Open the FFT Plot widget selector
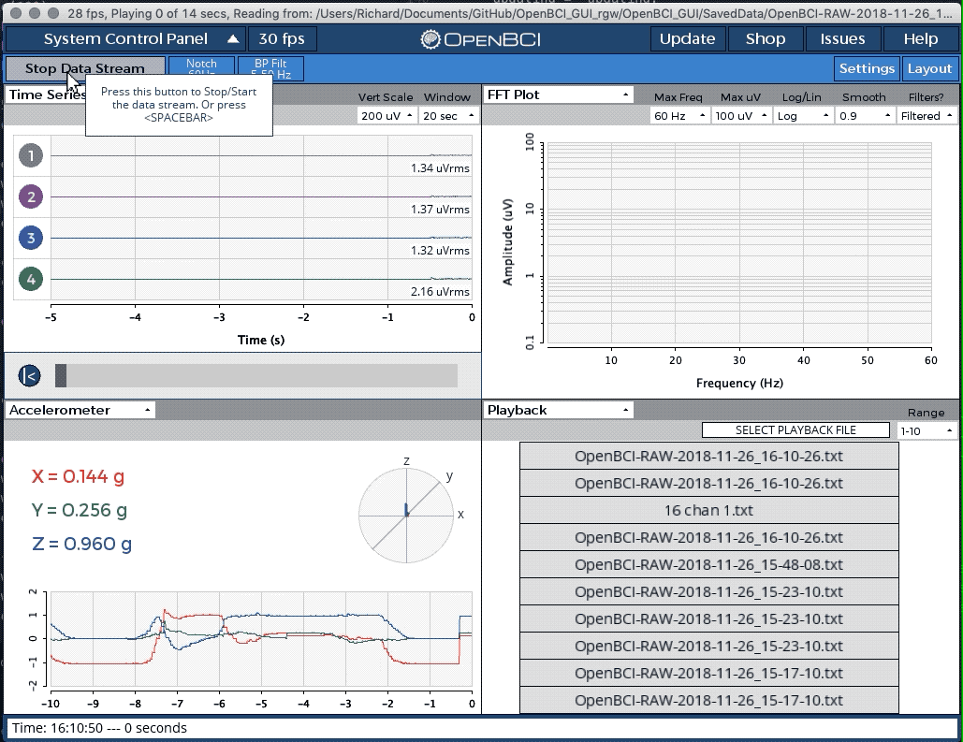The width and height of the screenshot is (963, 742). (557, 95)
